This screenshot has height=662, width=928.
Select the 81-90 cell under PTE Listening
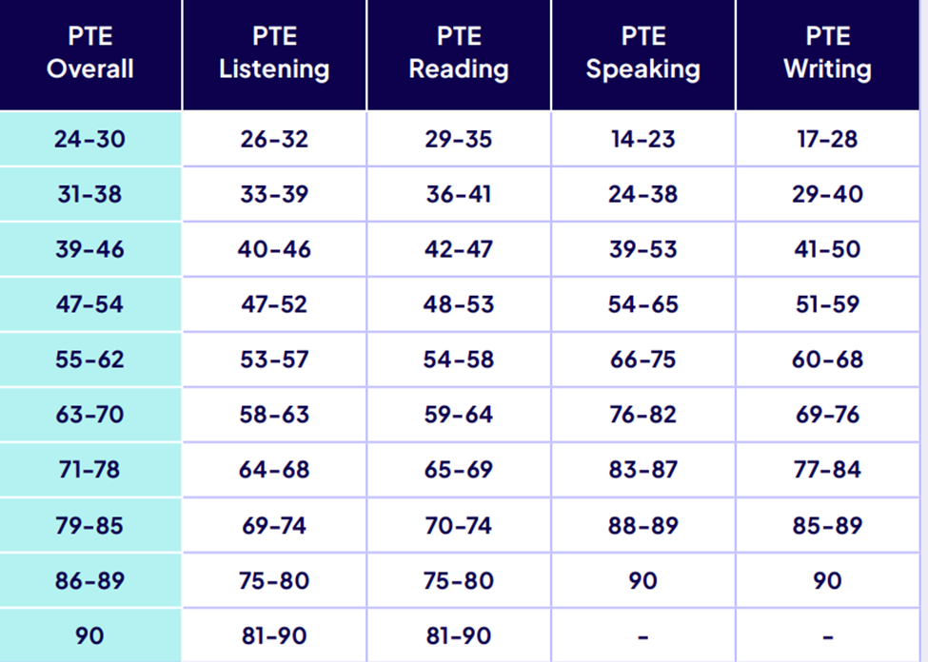[x=274, y=635]
